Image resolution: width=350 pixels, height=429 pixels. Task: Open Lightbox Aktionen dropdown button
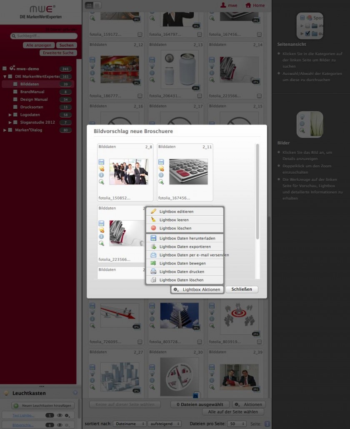point(197,289)
